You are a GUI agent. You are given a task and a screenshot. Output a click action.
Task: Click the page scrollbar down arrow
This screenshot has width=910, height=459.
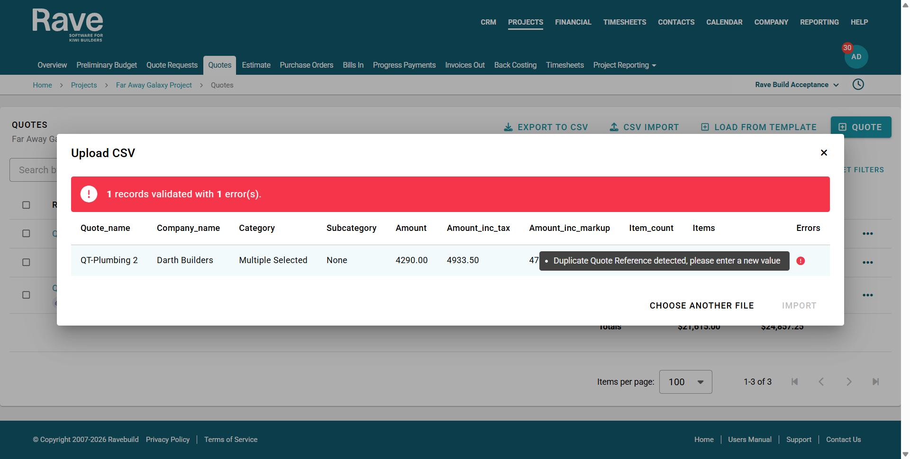click(905, 454)
